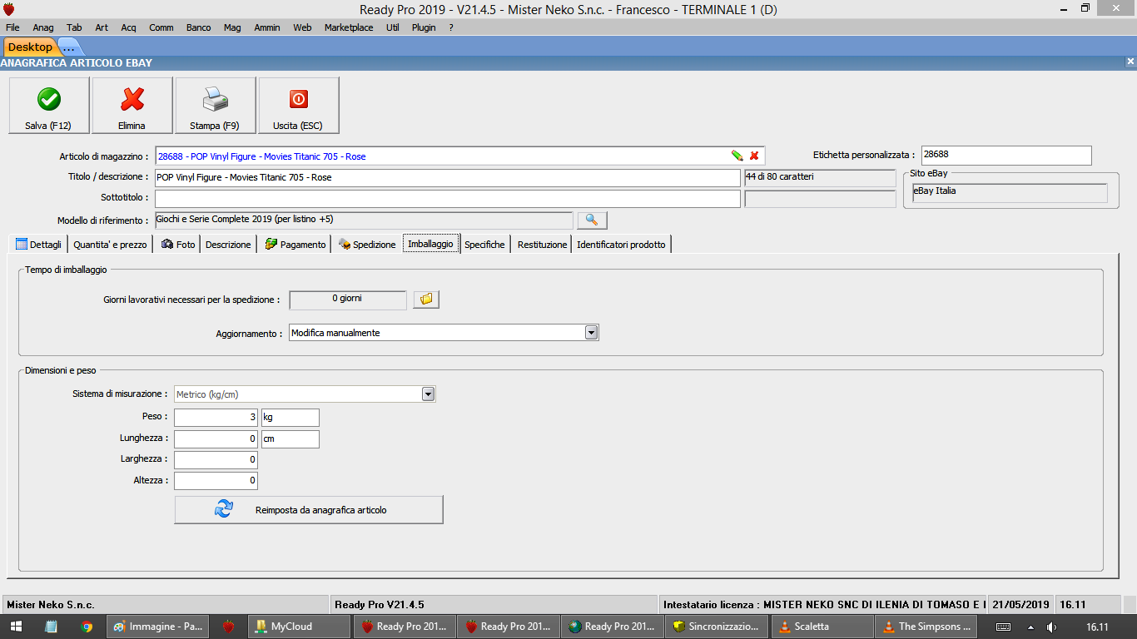Click the Lunghezza value field
This screenshot has height=639, width=1137.
[216, 439]
